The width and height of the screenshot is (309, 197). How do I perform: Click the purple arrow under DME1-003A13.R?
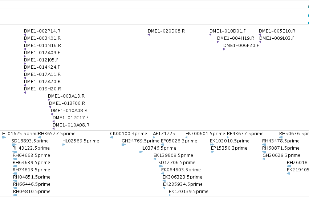point(49,100)
